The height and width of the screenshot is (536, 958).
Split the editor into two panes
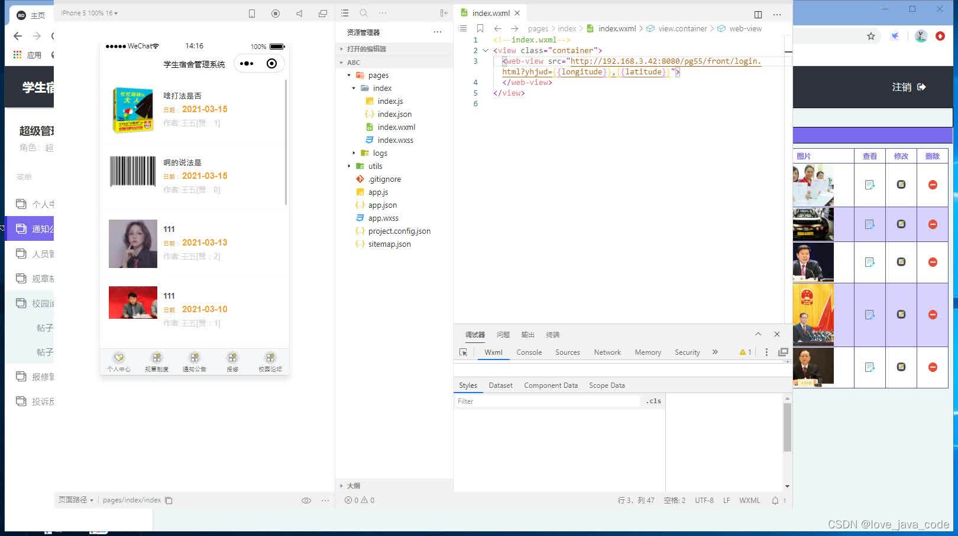tap(758, 15)
